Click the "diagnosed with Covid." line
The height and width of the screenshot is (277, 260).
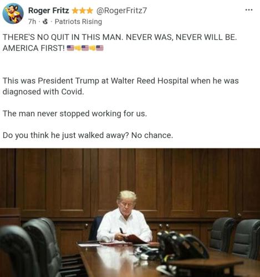(43, 91)
